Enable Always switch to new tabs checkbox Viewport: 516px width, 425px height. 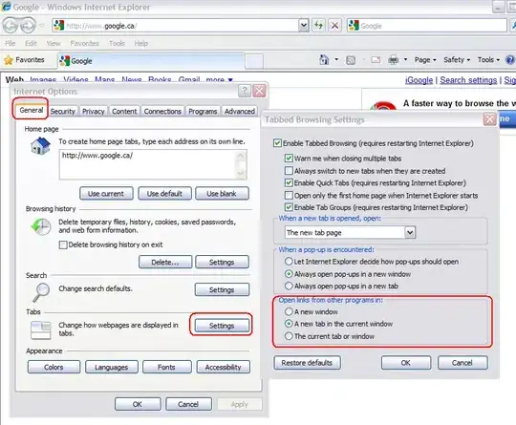(x=289, y=171)
